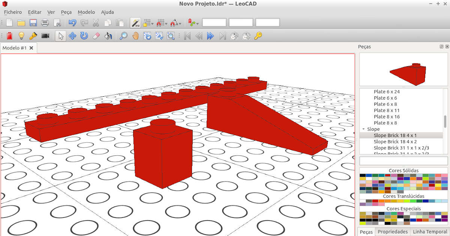Activate the Insert Camera tool
Screen dimensions: 450x236
pyautogui.click(x=45, y=36)
